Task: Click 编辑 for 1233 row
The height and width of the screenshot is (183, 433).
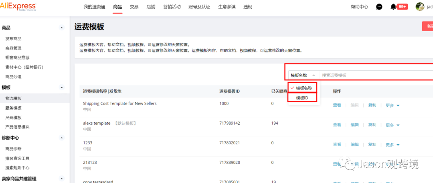Action: 354,145
